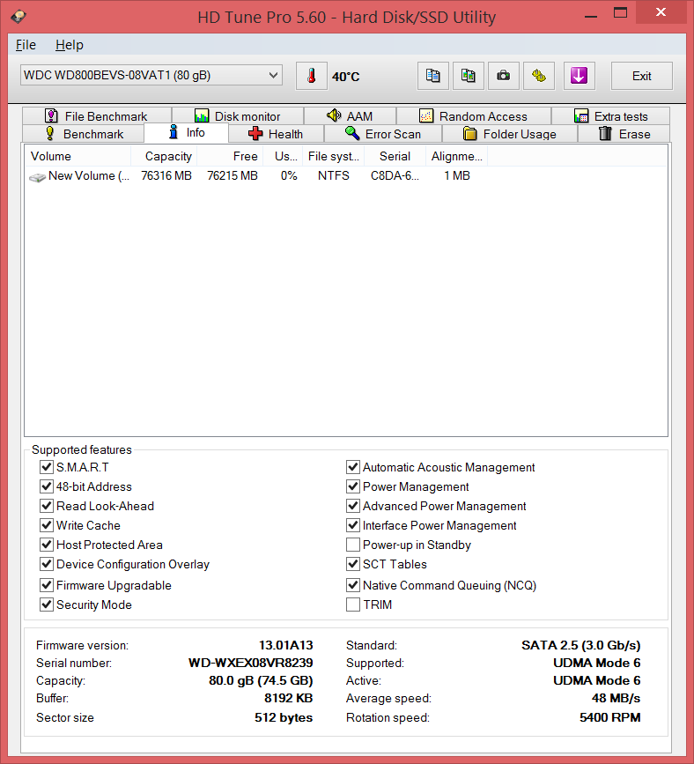Viewport: 694px width, 764px height.
Task: Switch to the File Benchmark tab
Action: [x=96, y=116]
